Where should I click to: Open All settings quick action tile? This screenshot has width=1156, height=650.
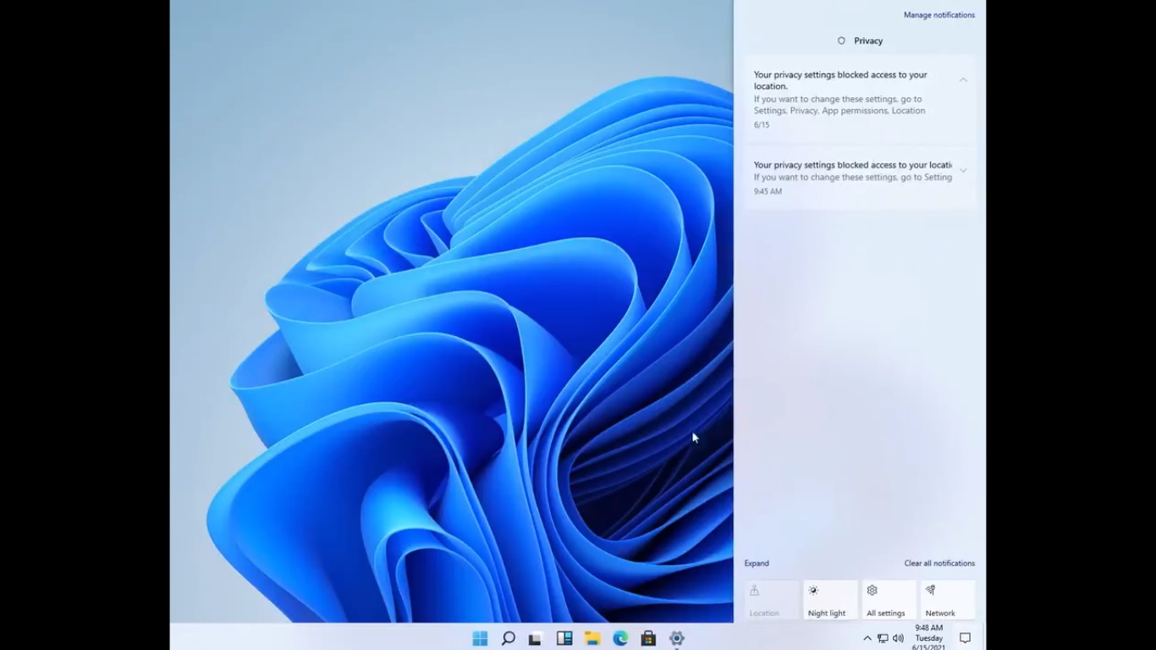point(889,600)
